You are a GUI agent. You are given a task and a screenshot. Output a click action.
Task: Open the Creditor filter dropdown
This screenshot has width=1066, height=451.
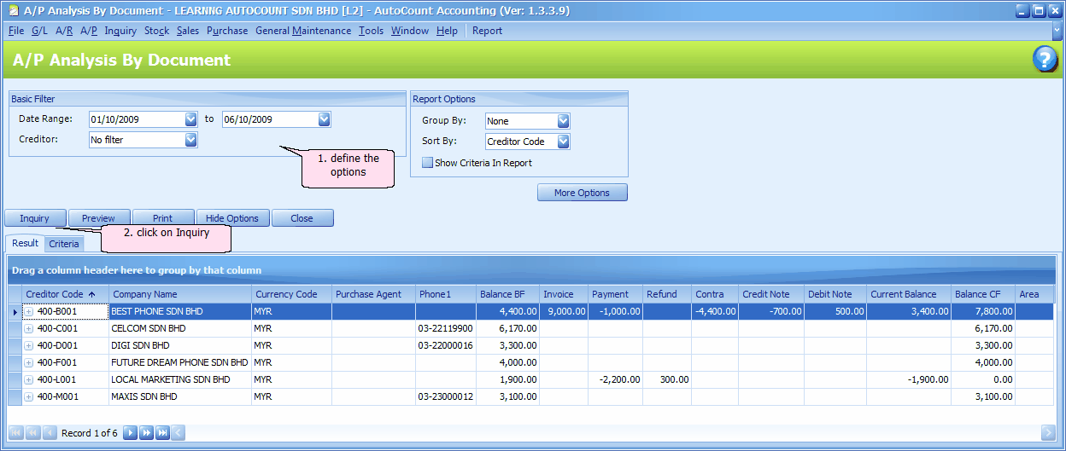[x=190, y=140]
